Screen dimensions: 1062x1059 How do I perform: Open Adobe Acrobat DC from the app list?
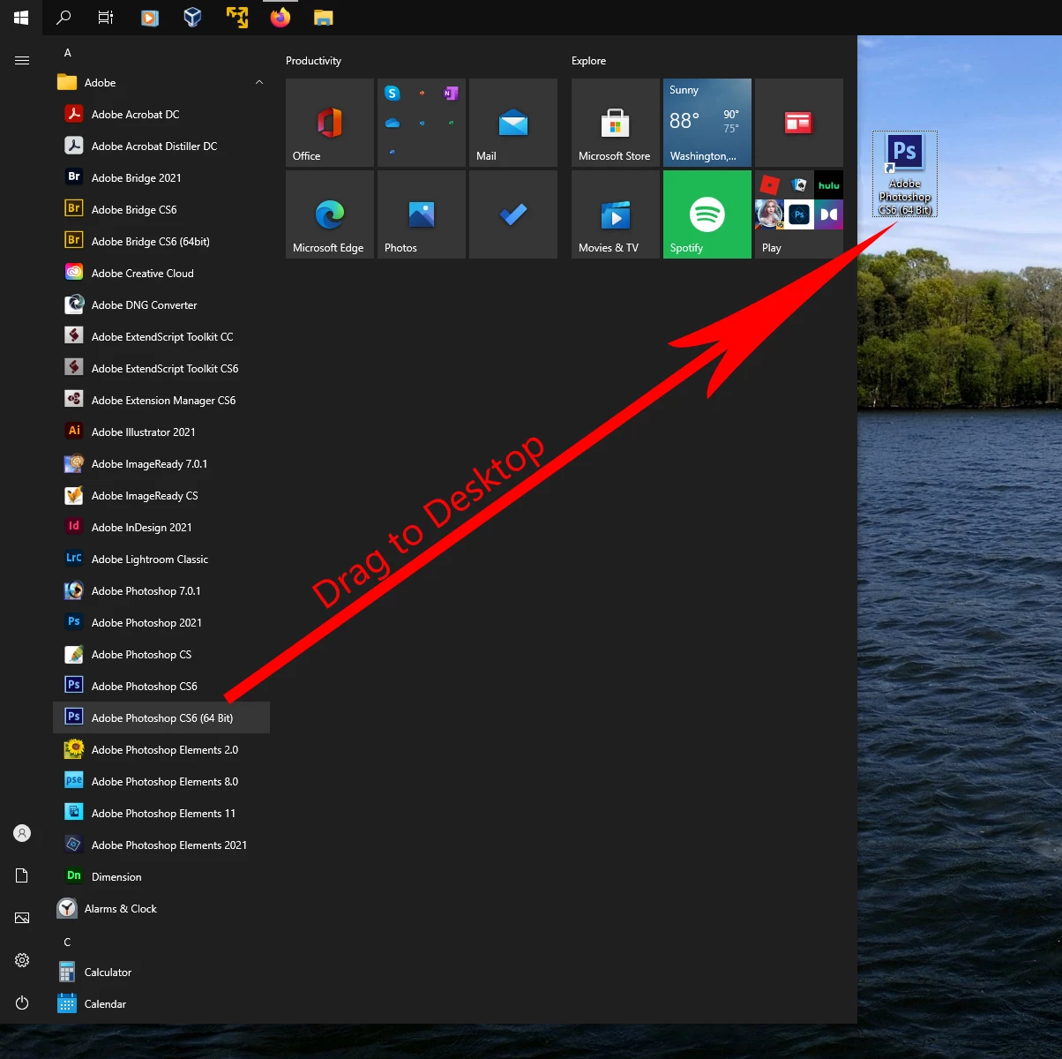161,115
